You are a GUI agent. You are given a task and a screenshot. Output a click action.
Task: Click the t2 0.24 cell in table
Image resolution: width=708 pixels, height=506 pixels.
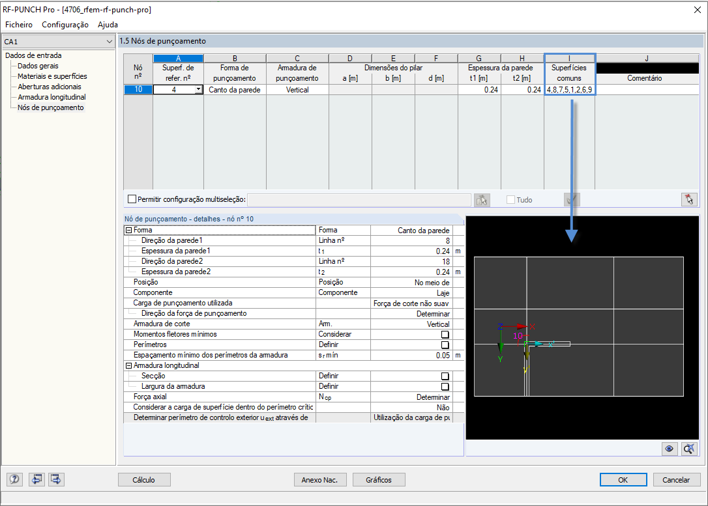point(522,90)
